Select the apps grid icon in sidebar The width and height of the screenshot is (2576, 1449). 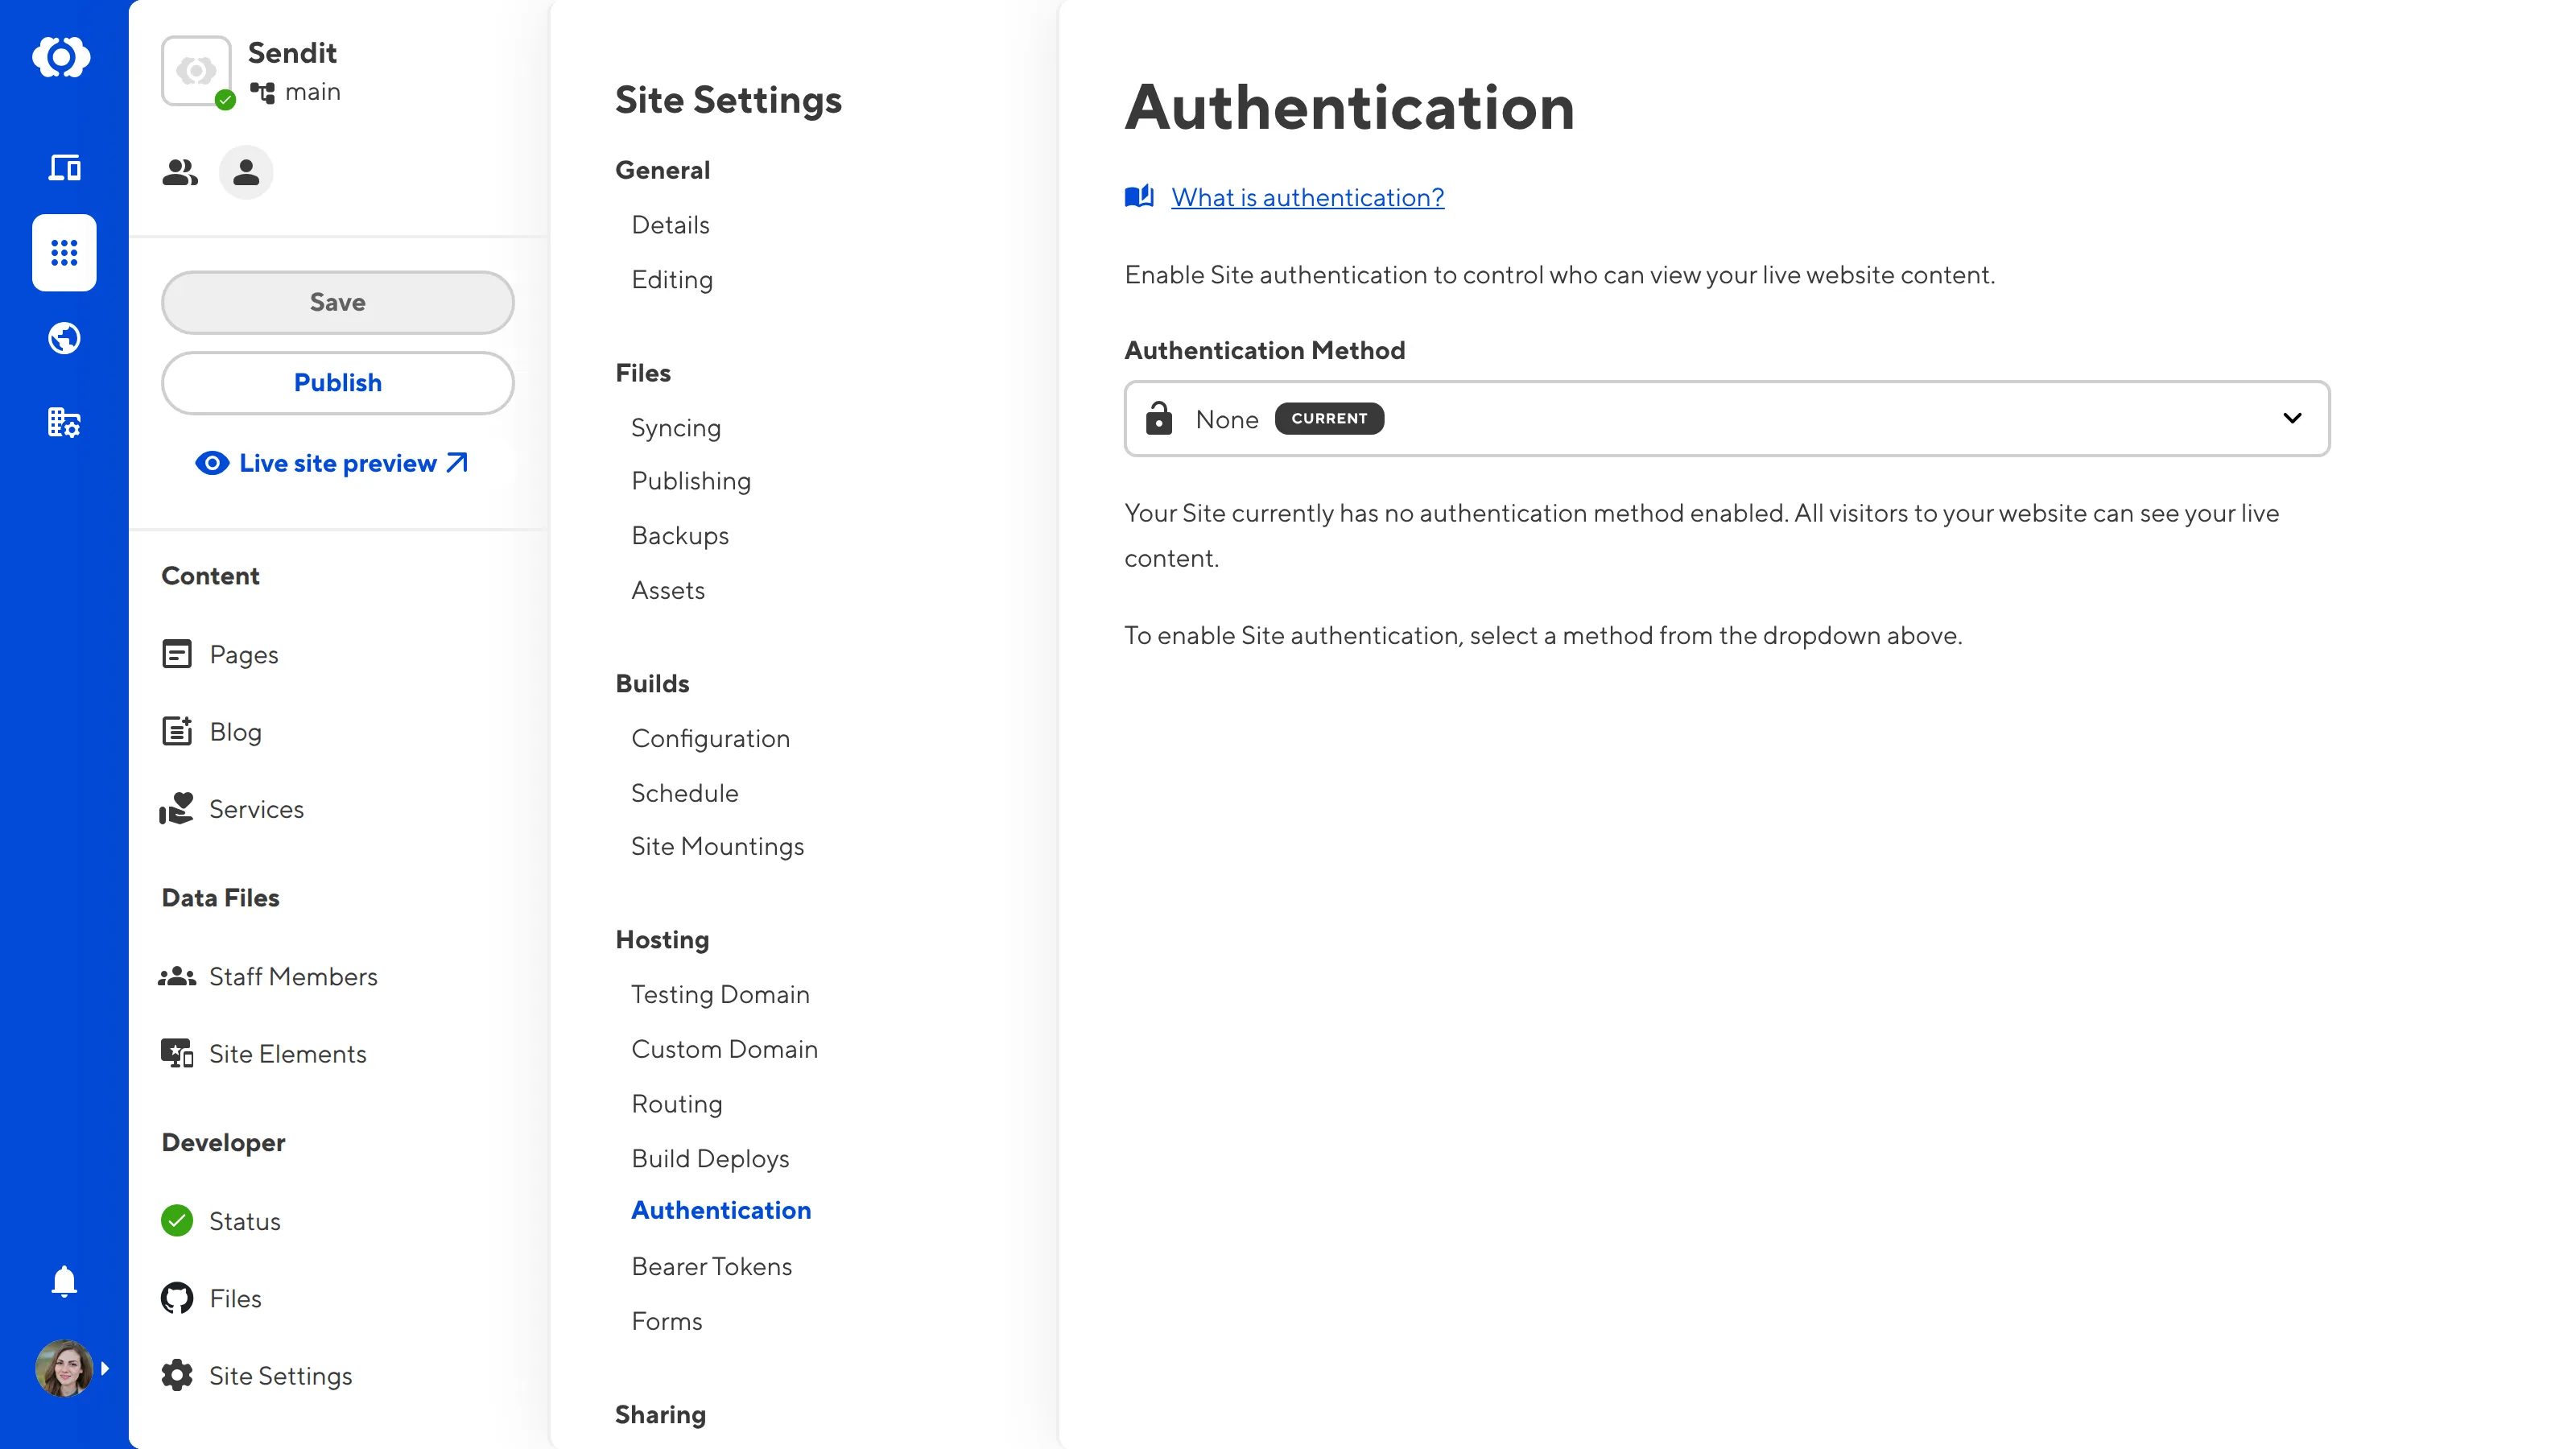point(64,253)
